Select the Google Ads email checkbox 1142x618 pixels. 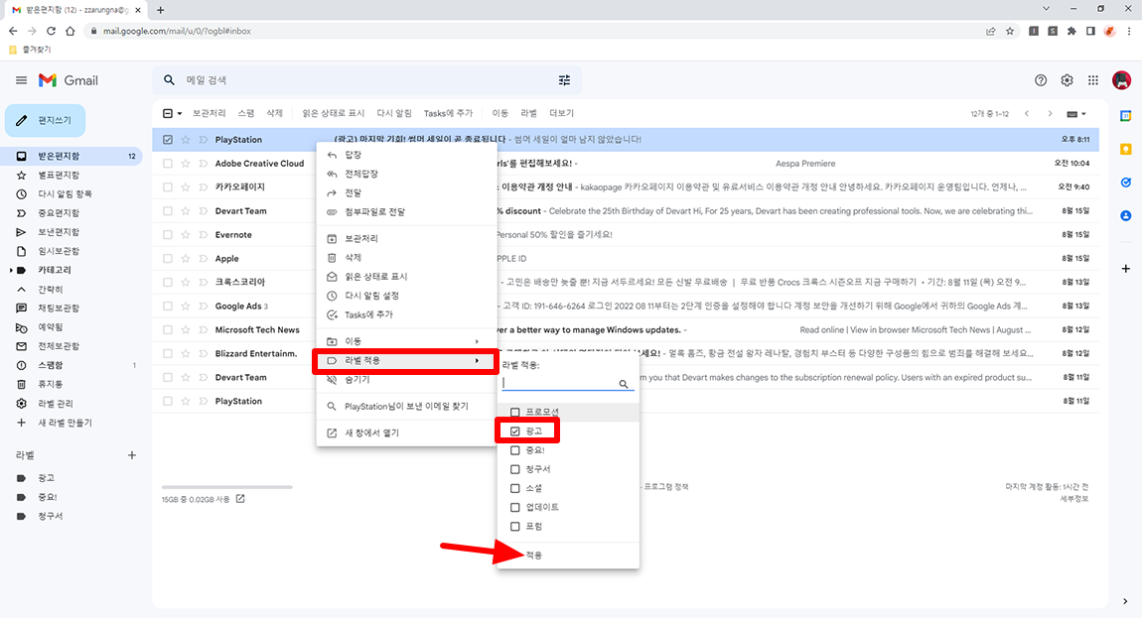pos(168,306)
